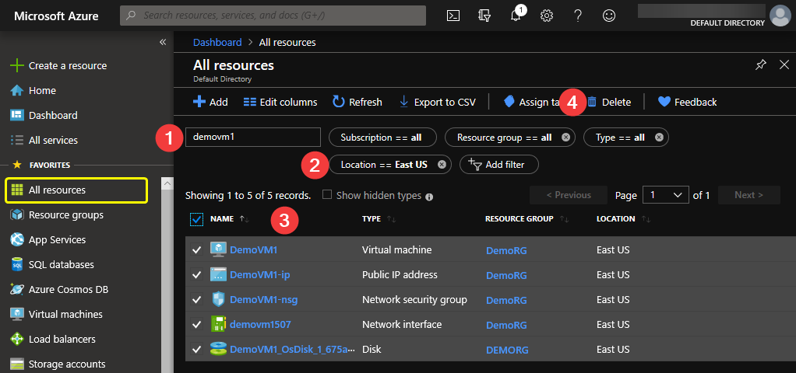Viewport: 796px width, 373px height.
Task: Click the Feedback toolbar button
Action: [688, 102]
